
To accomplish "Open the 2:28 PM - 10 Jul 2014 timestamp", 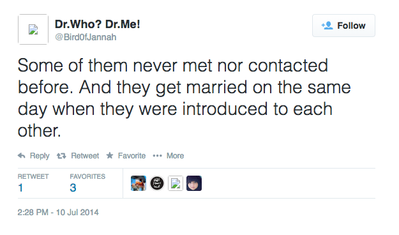I will tap(58, 213).
